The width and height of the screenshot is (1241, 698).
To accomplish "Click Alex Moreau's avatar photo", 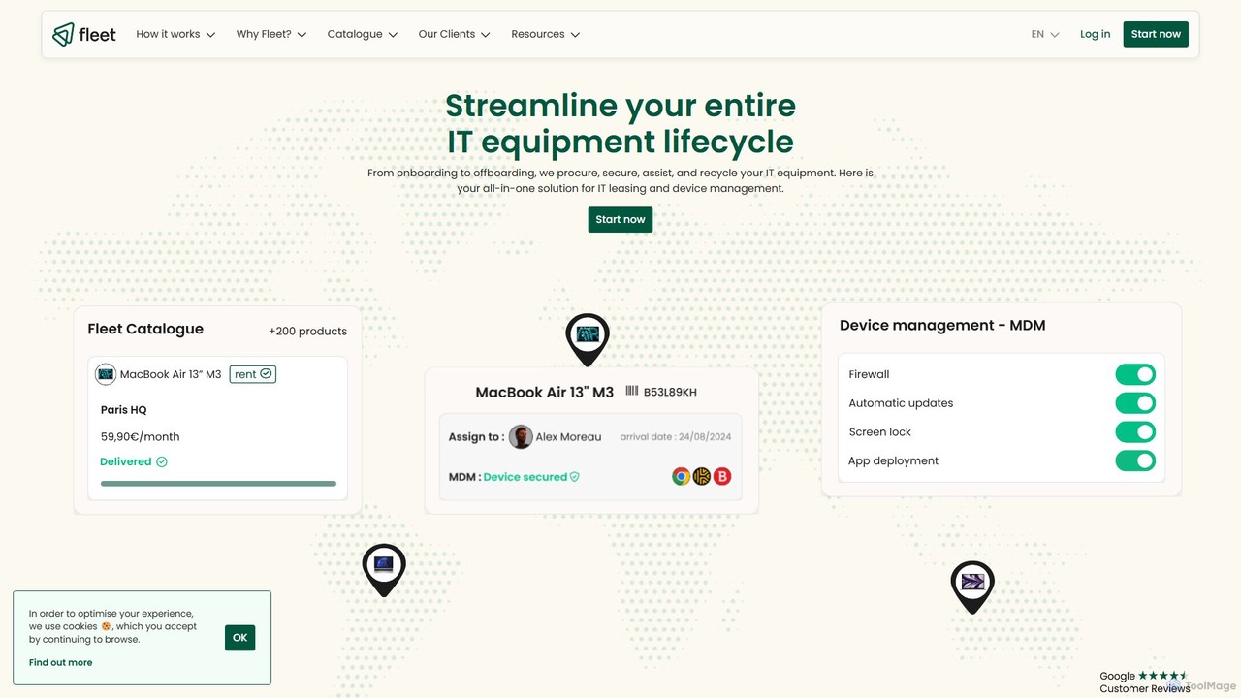I will (x=521, y=436).
